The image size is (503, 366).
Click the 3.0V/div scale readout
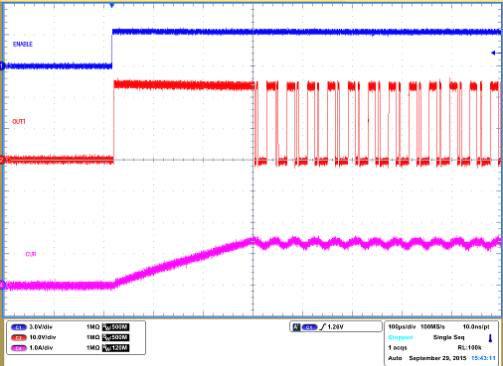[x=41, y=327]
